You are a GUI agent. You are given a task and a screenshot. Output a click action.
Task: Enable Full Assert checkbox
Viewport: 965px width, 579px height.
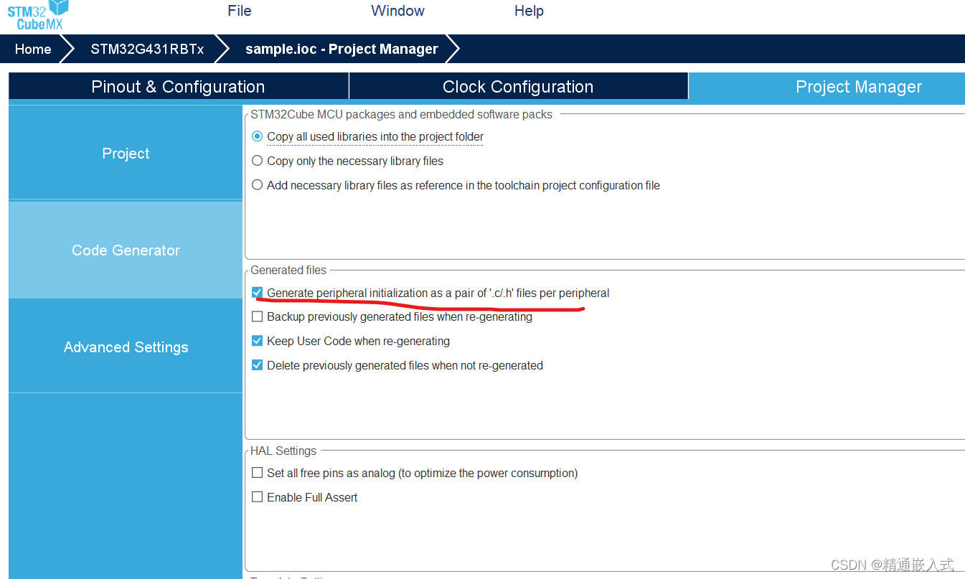tap(258, 497)
